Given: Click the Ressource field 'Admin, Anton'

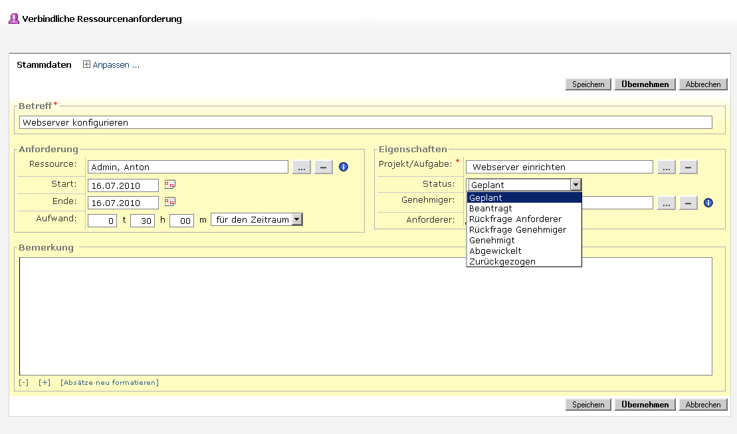Looking at the screenshot, I should point(188,167).
